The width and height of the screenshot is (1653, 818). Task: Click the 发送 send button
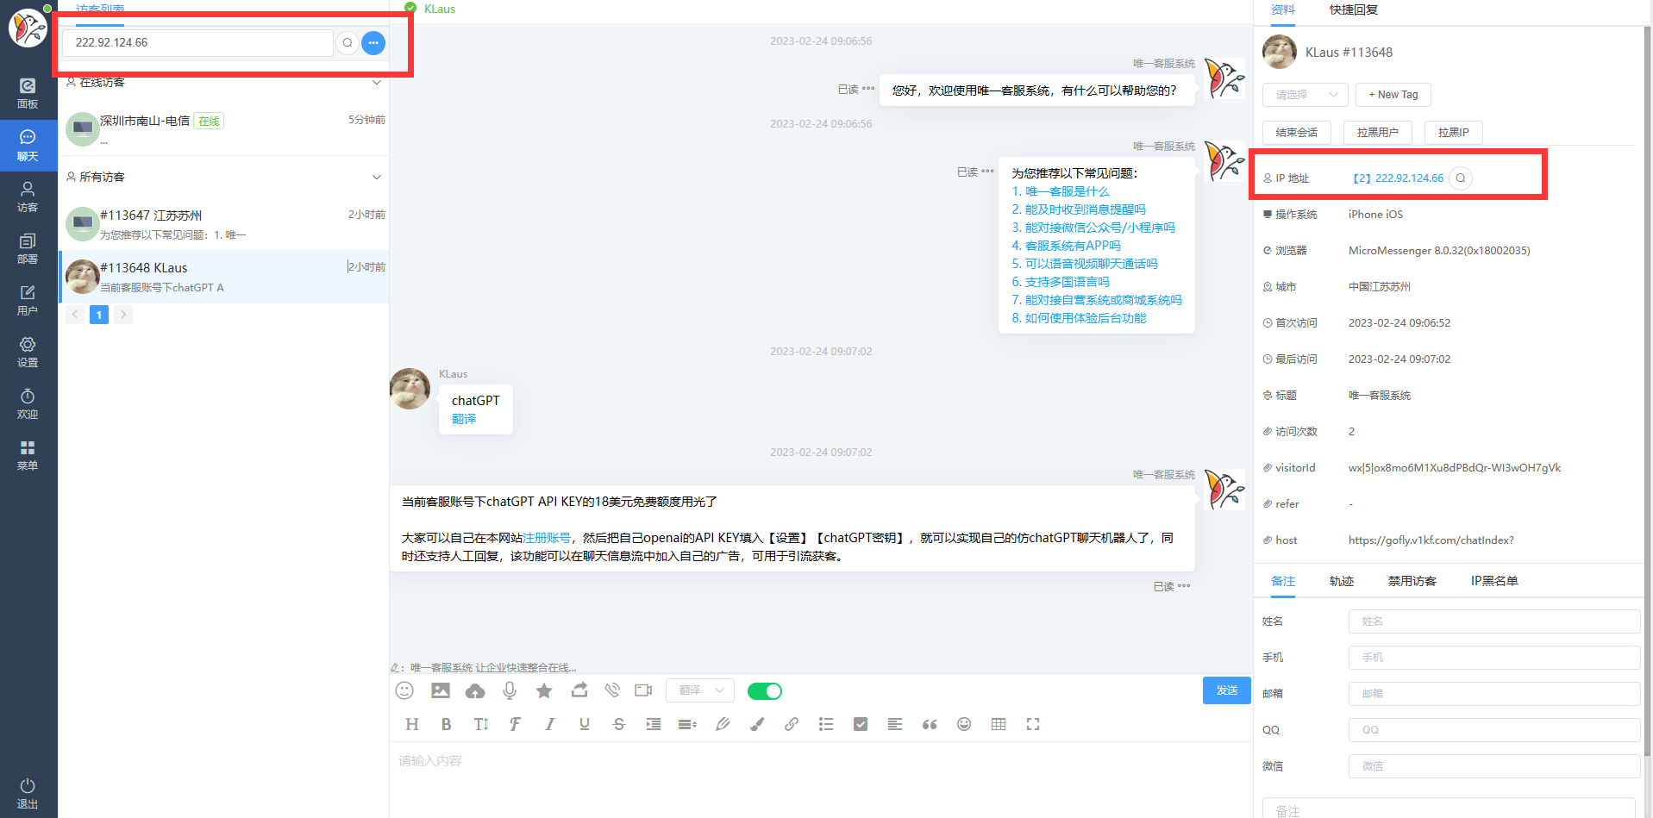[x=1227, y=690]
